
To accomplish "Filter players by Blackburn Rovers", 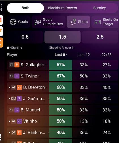I will (x=62, y=8).
